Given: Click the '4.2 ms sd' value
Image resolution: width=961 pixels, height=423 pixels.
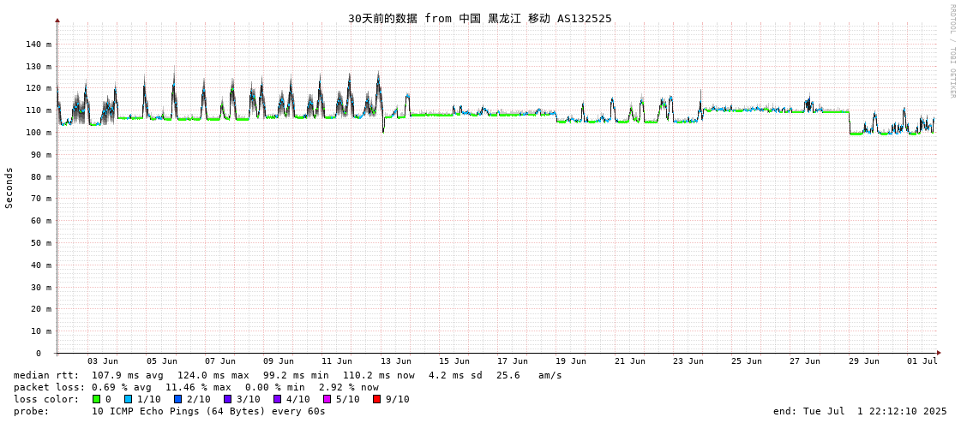Looking at the screenshot, I should click(457, 375).
